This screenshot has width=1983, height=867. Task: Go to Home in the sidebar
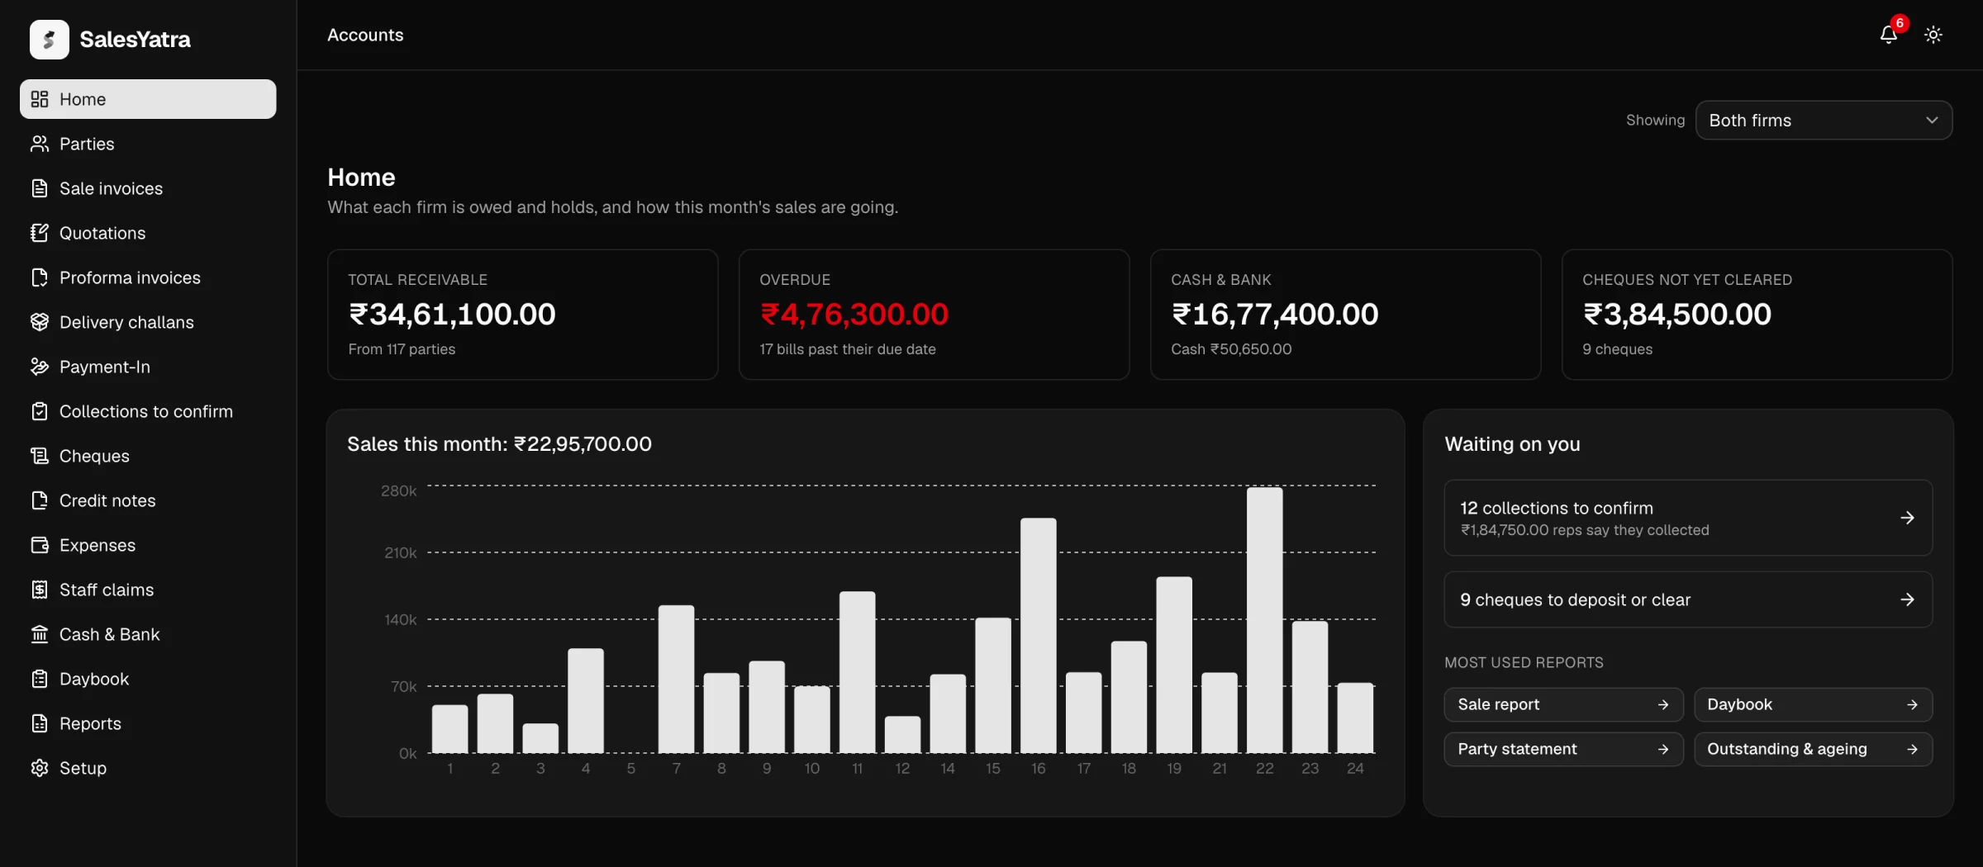point(148,99)
